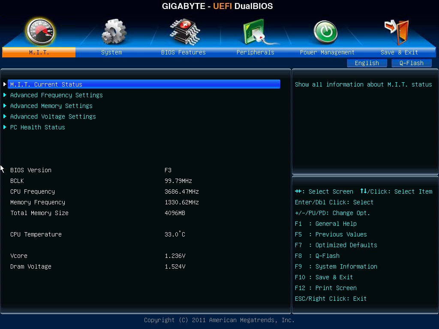
Task: Click arrow beside M.I.T. Current Status
Action: (5, 84)
